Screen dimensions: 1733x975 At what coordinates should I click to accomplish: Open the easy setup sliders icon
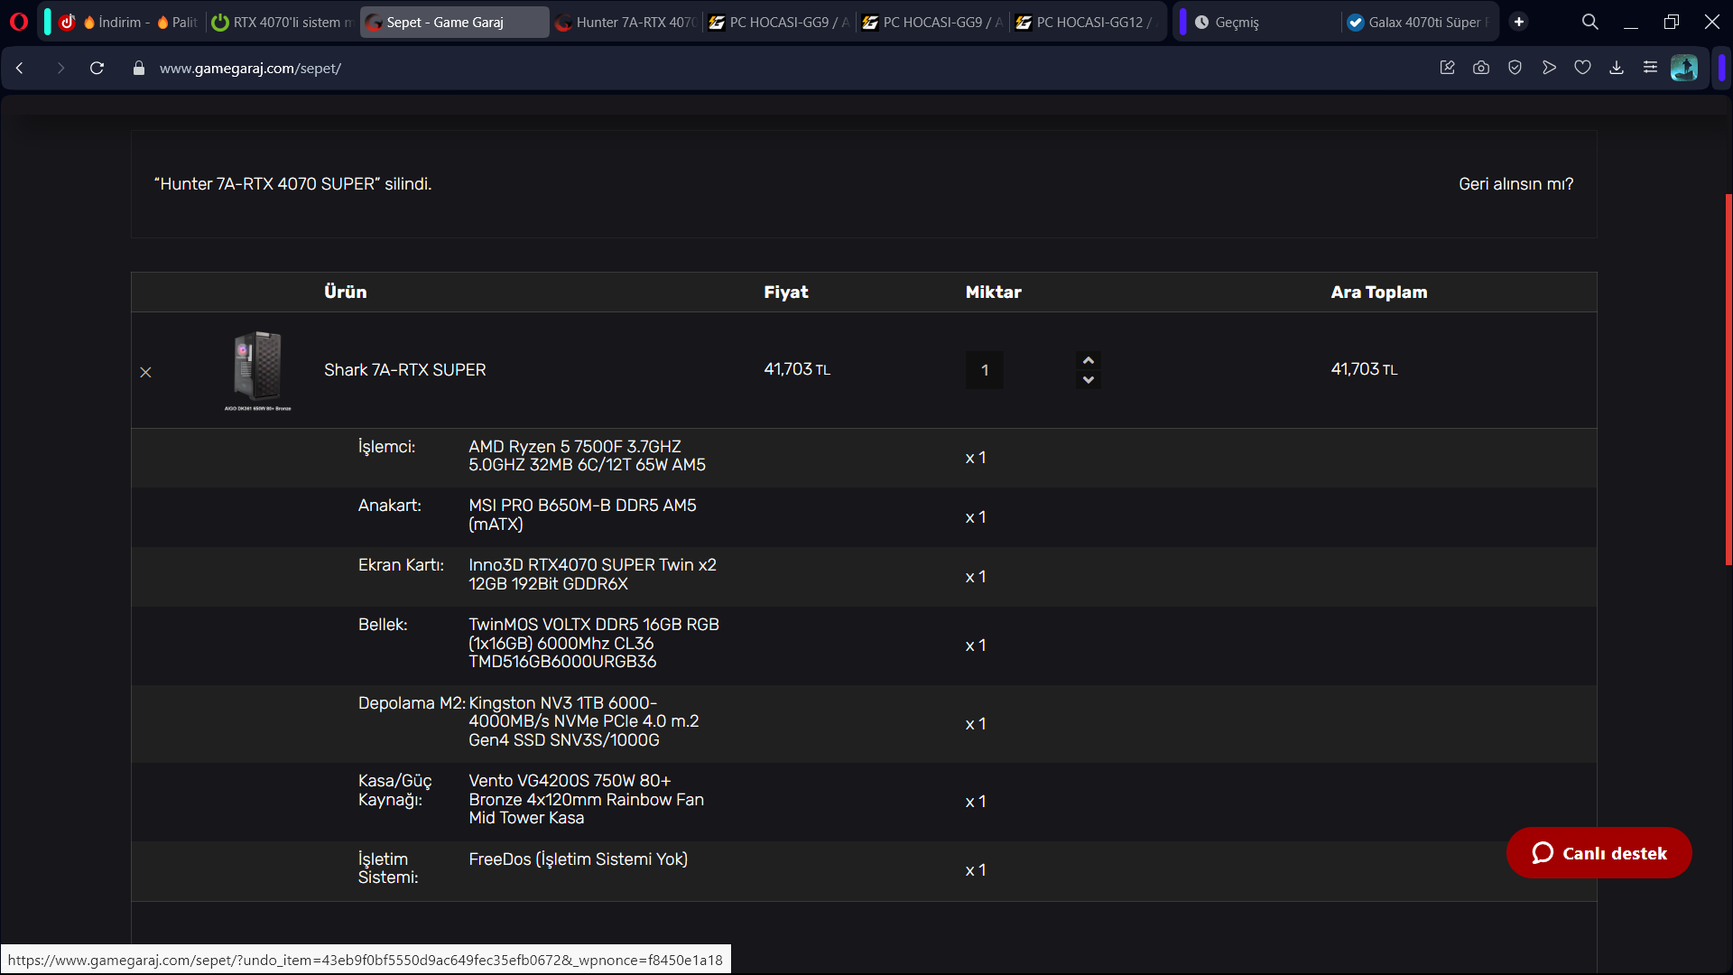tap(1650, 68)
